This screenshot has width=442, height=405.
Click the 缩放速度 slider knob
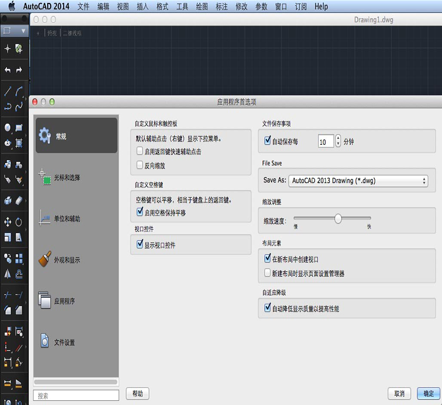pos(338,218)
